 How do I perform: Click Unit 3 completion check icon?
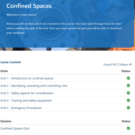128,93
